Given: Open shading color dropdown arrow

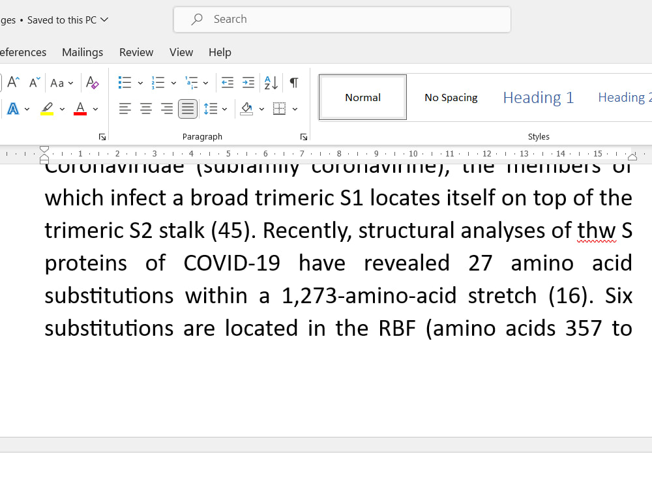Looking at the screenshot, I should coord(261,109).
